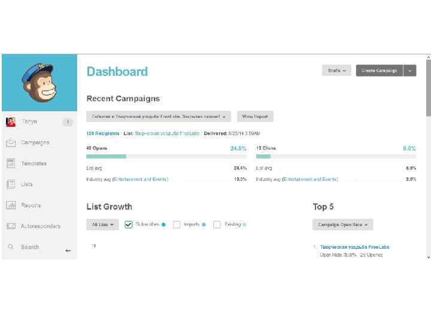Image resolution: width=431 pixels, height=323 pixels.
Task: Click the Reports chart icon
Action: [11, 205]
